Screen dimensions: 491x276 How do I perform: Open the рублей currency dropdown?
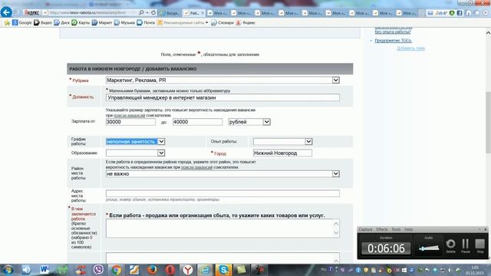click(x=249, y=122)
